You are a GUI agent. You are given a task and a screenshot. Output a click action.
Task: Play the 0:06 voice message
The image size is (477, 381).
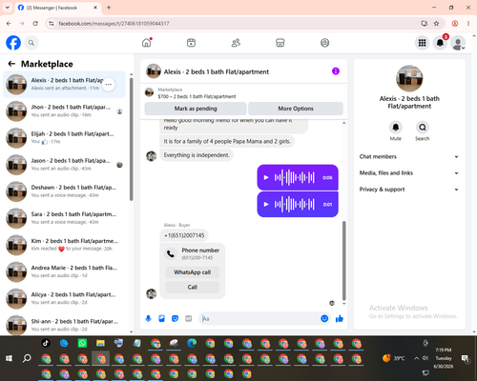point(266,177)
